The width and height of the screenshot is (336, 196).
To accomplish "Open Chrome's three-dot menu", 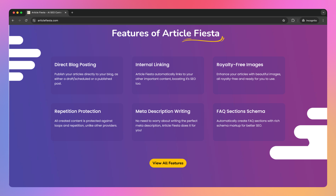I will click(323, 20).
